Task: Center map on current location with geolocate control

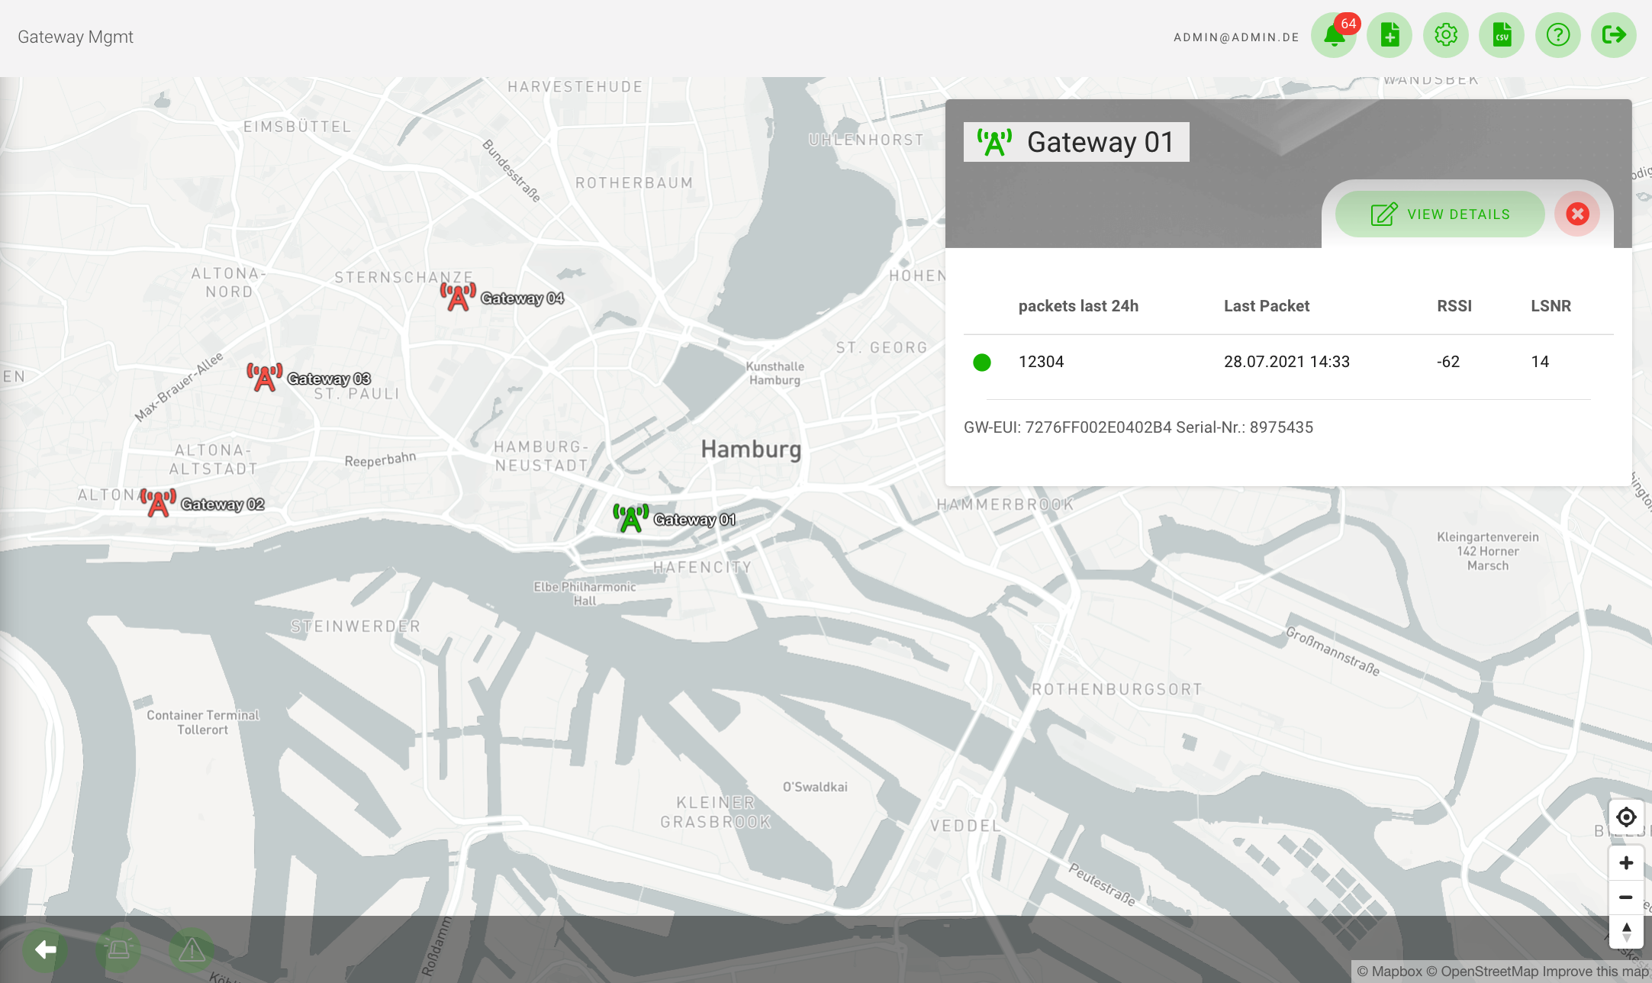Action: pos(1626,817)
